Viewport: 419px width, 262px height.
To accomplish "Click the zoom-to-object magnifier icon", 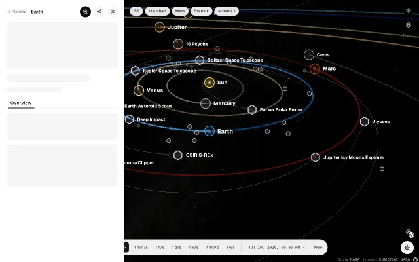I will pos(85,12).
